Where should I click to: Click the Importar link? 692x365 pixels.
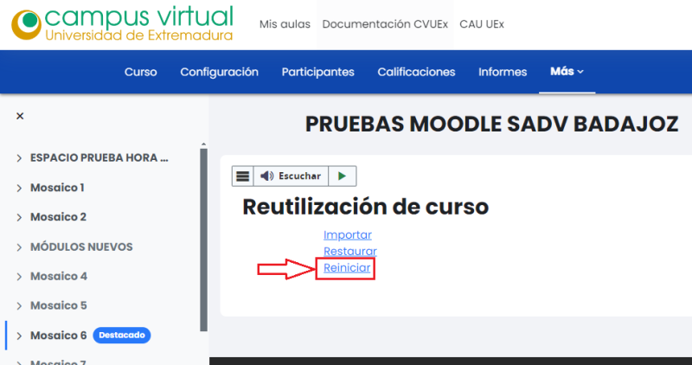pos(348,234)
